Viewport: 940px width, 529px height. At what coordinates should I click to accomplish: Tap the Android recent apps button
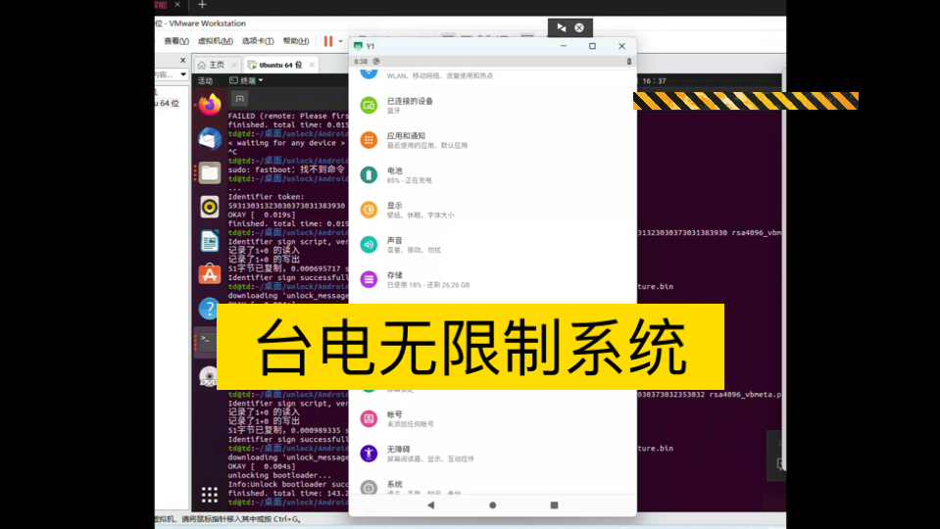554,505
